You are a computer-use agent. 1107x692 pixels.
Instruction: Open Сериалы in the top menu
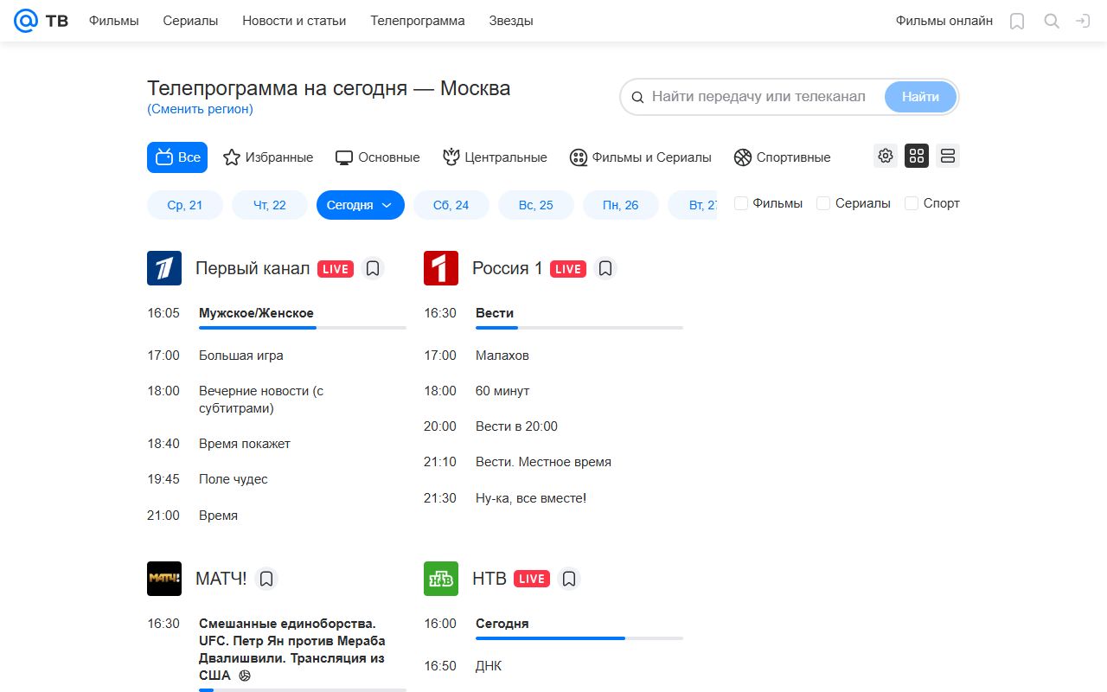click(190, 21)
